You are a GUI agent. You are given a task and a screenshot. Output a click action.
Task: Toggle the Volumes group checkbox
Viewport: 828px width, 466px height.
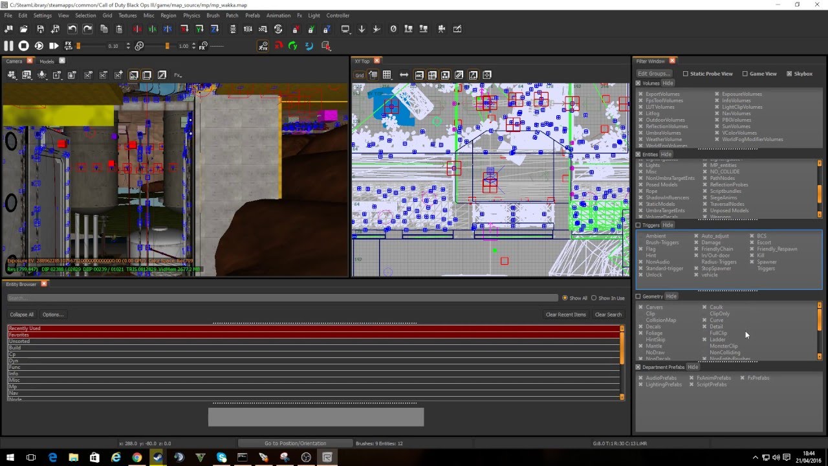638,83
